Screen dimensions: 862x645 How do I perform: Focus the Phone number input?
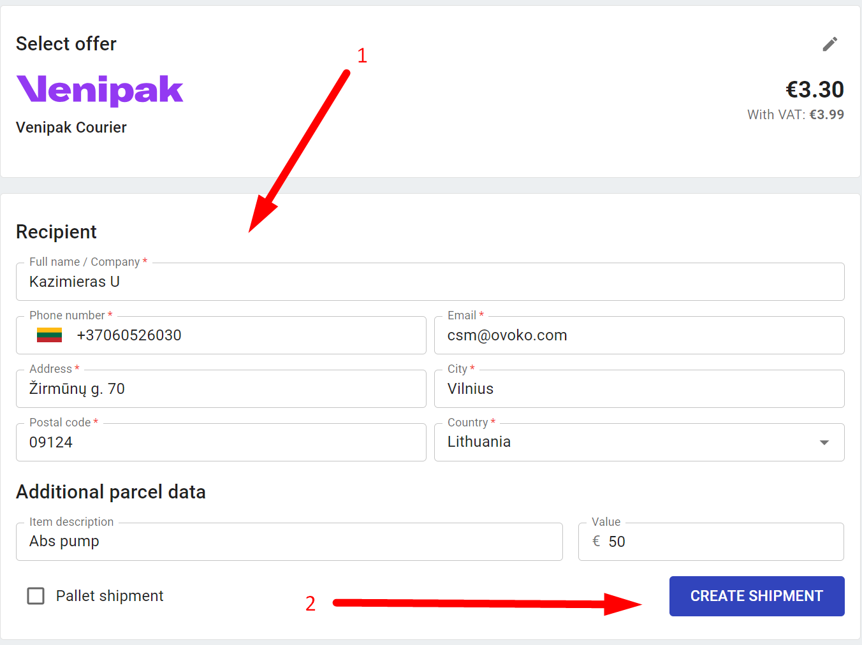[221, 335]
